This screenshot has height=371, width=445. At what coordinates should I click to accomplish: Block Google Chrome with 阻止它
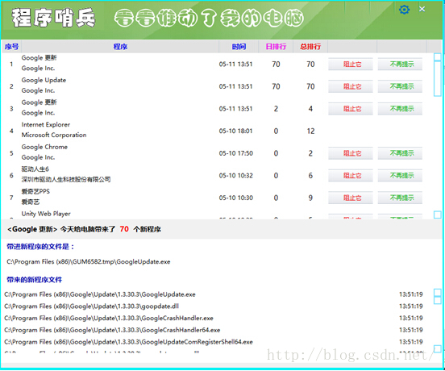tap(351, 153)
